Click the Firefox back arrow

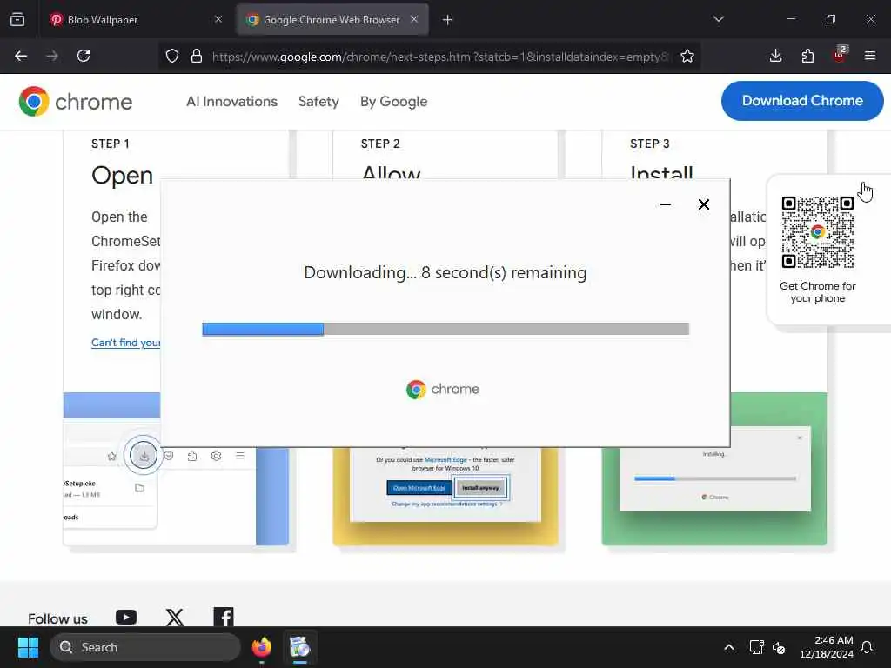21,56
